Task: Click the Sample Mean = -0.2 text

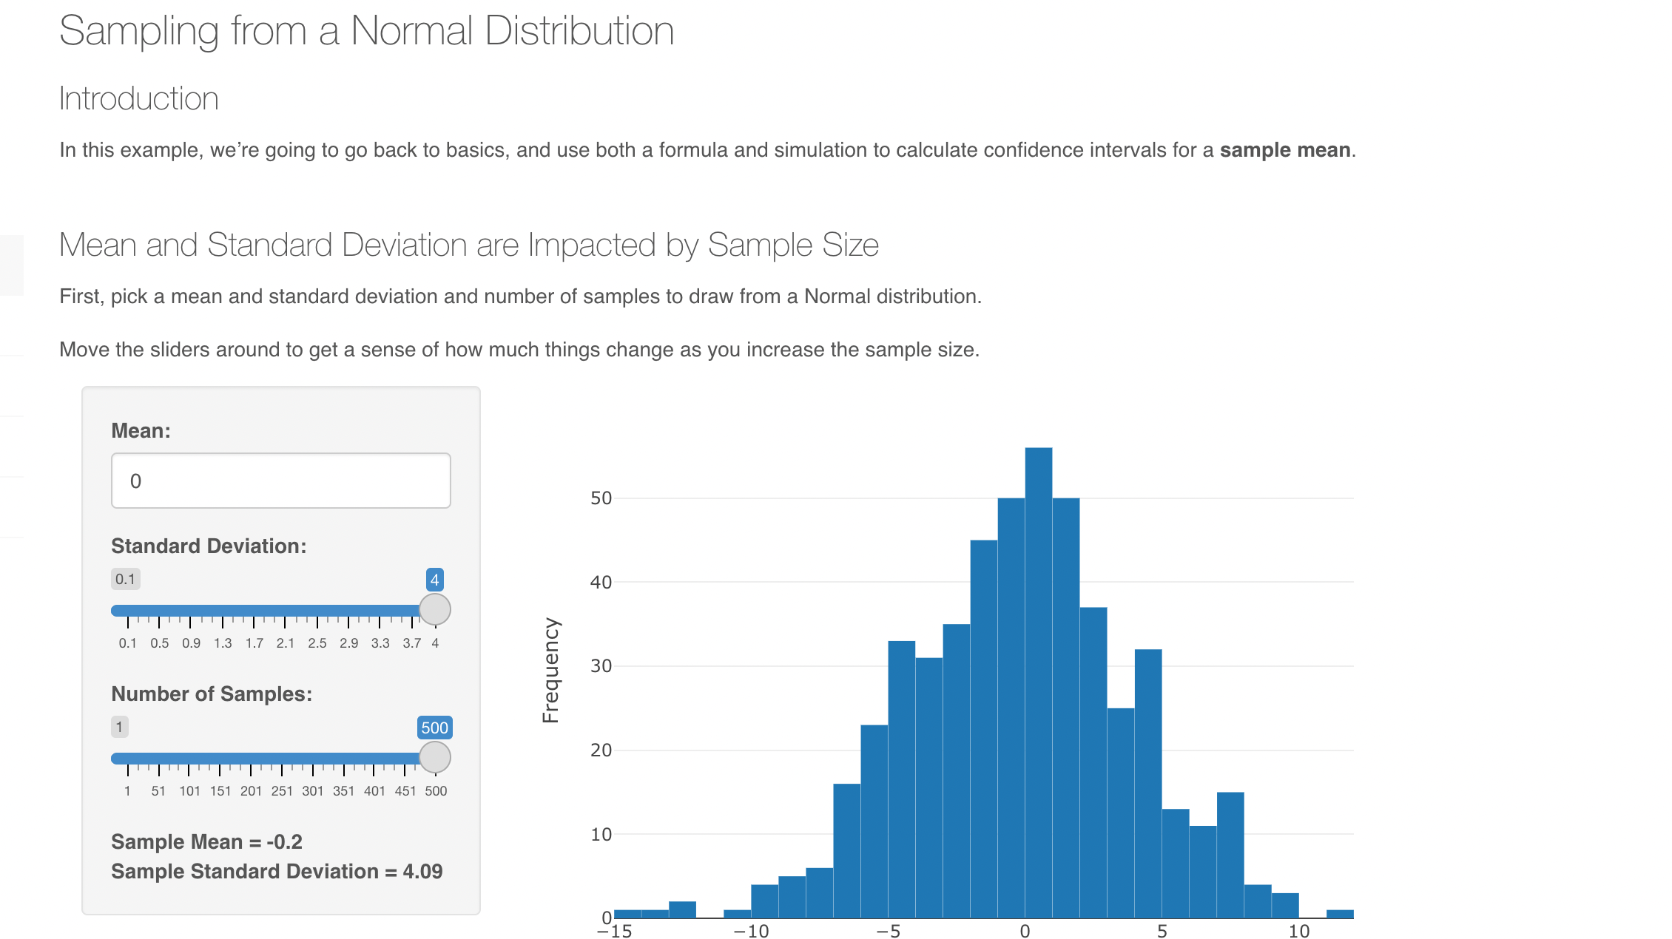Action: tap(206, 842)
